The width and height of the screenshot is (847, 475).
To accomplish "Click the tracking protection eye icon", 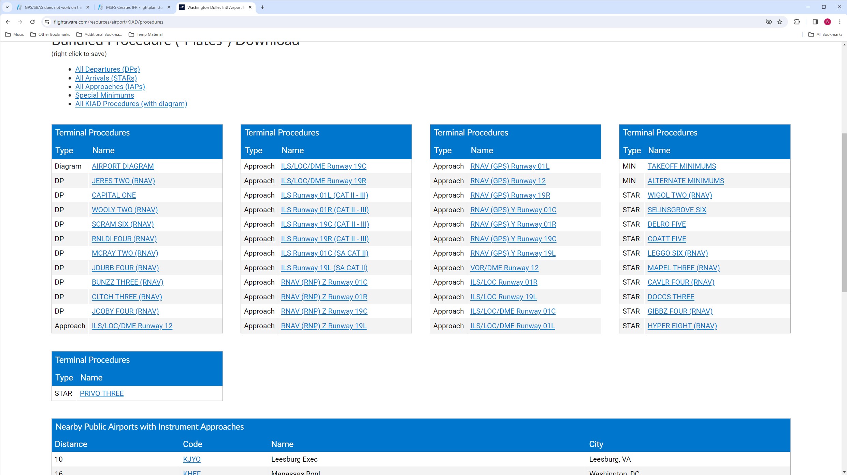I will click(x=769, y=22).
